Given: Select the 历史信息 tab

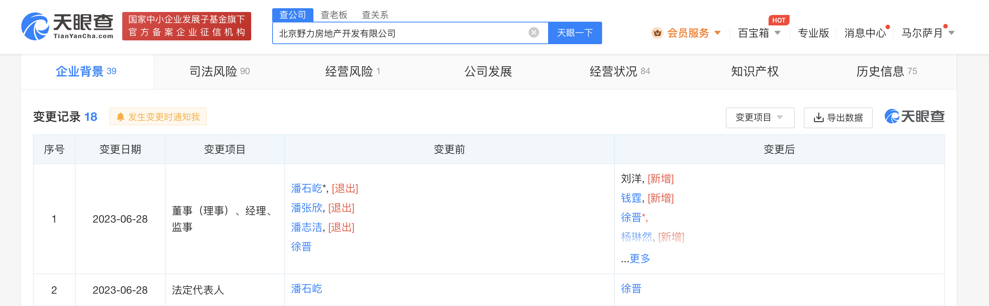Looking at the screenshot, I should [x=886, y=71].
